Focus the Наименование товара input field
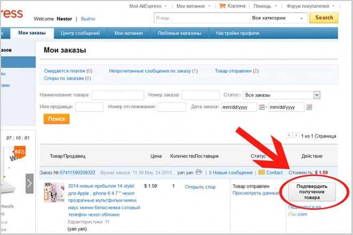Viewport: 353px width, 235px height. (x=118, y=95)
